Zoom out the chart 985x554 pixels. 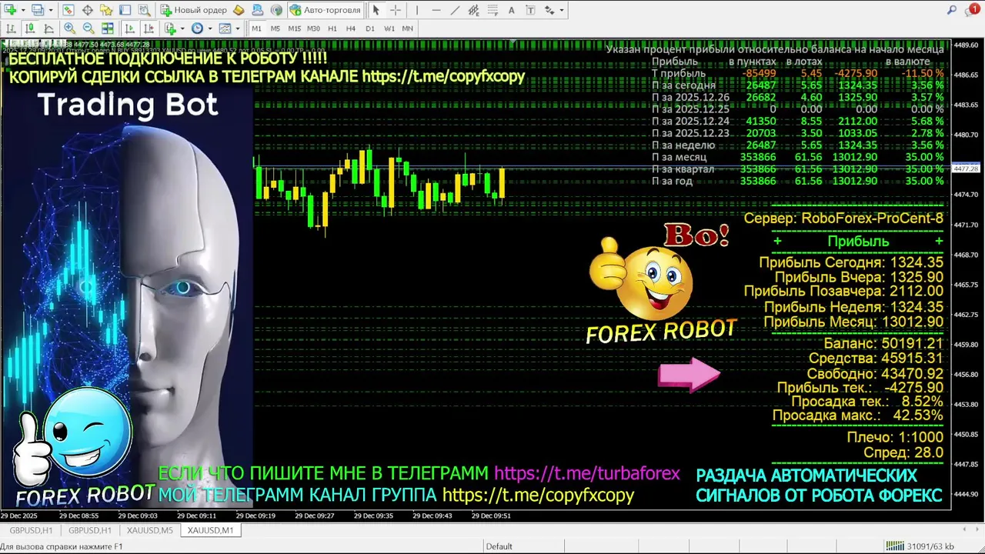pos(88,28)
